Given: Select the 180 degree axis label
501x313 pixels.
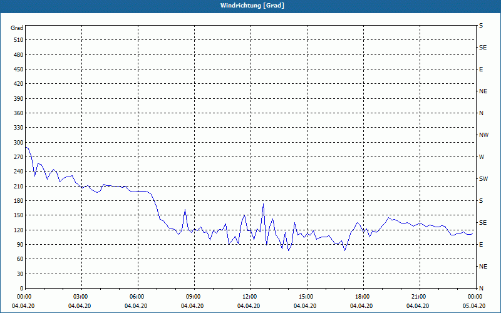Looking at the screenshot, I should 19,201.
